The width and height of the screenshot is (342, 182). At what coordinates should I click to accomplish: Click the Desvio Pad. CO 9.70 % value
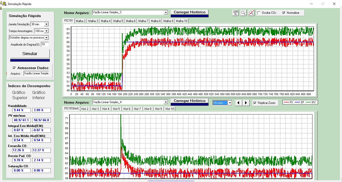(22, 160)
